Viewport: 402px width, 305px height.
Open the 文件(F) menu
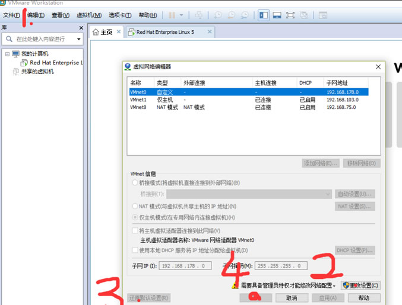(11, 15)
